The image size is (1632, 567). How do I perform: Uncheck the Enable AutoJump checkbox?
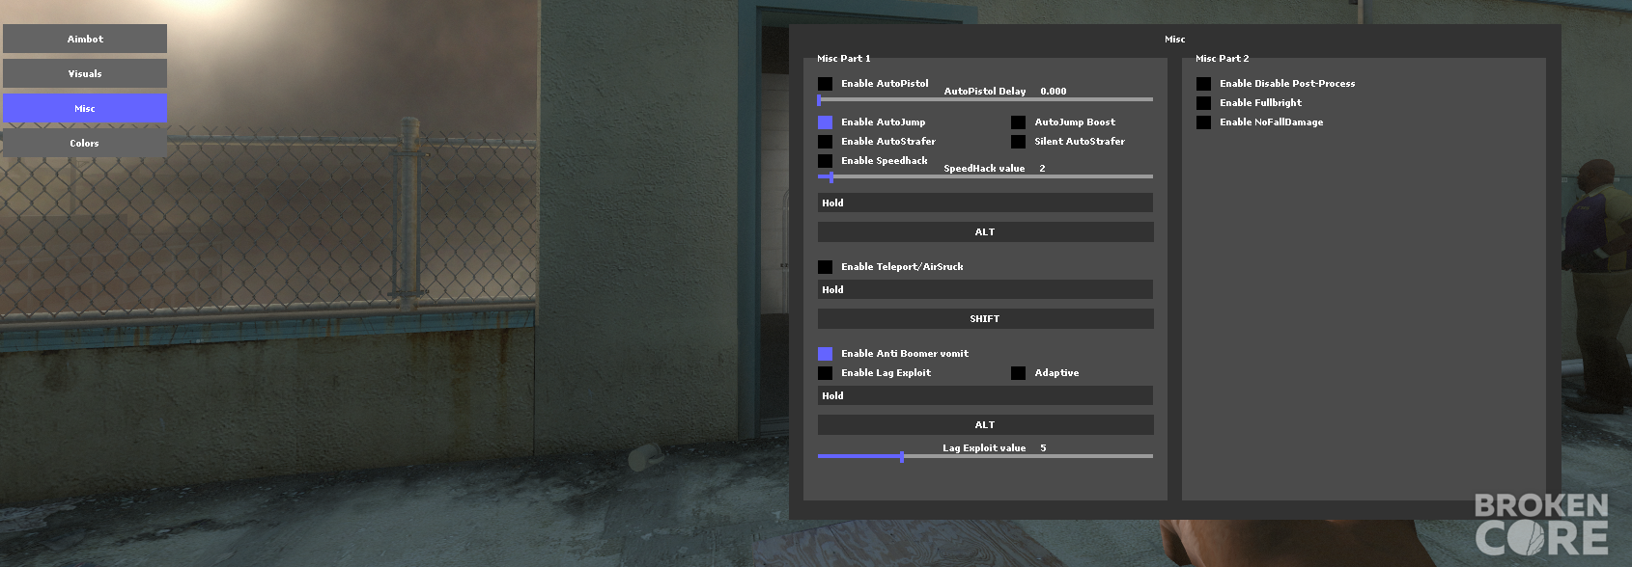point(825,122)
